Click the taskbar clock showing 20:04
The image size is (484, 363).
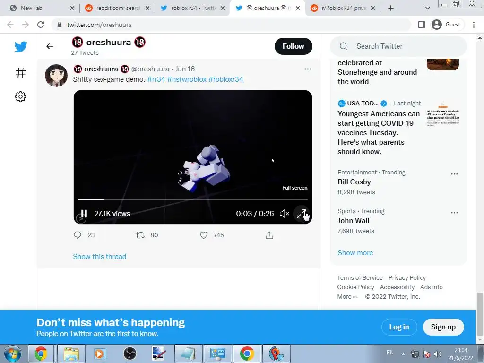(460, 354)
